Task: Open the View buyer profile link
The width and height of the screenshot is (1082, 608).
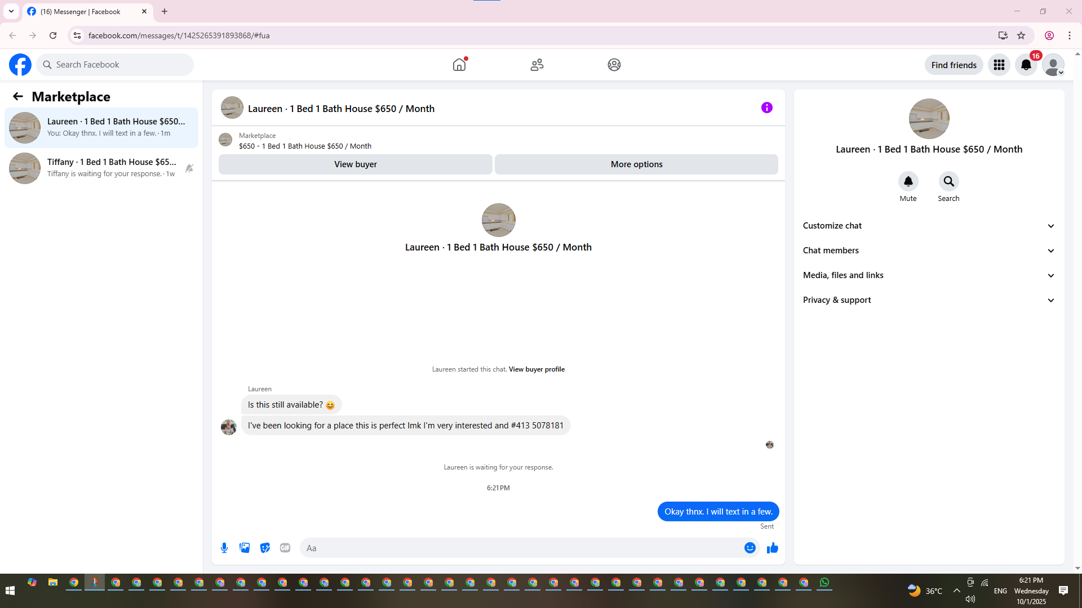Action: click(x=536, y=369)
